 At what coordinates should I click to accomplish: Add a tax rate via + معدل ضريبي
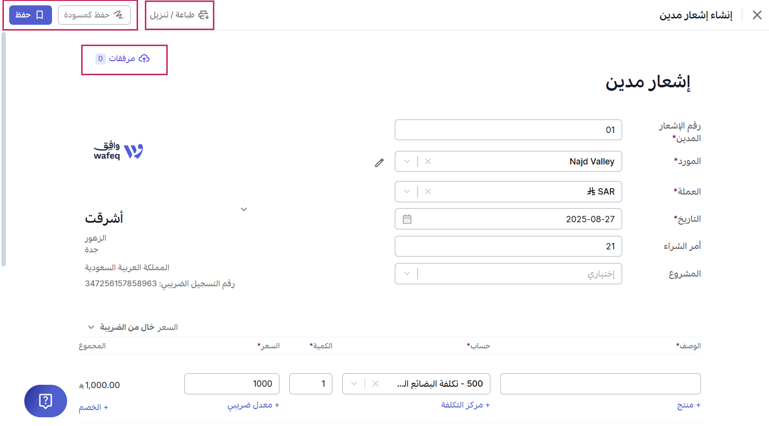[253, 405]
